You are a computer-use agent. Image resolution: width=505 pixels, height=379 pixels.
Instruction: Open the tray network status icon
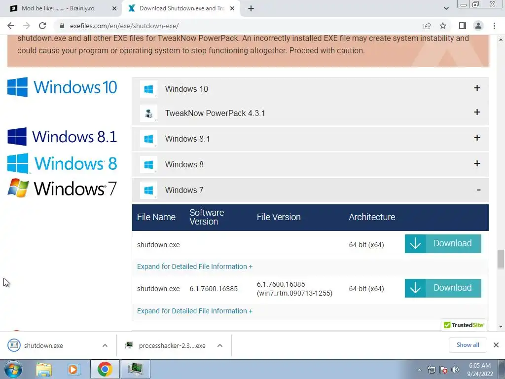[x=431, y=370]
